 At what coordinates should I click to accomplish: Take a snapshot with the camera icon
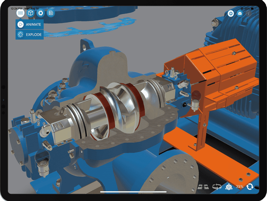tap(240, 13)
